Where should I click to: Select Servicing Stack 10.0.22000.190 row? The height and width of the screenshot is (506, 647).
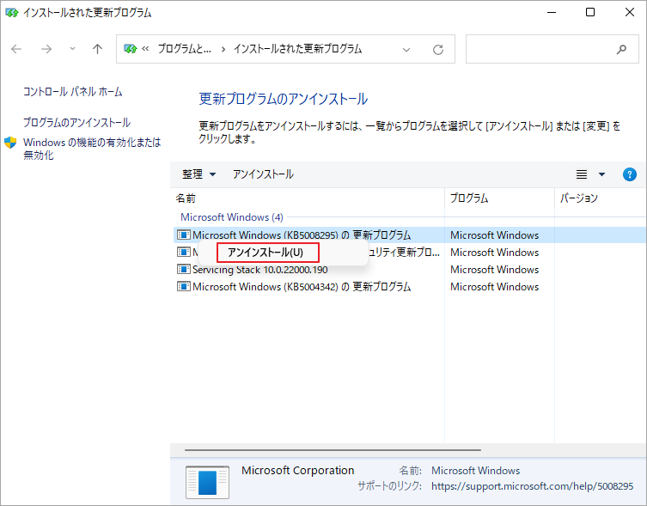260,270
